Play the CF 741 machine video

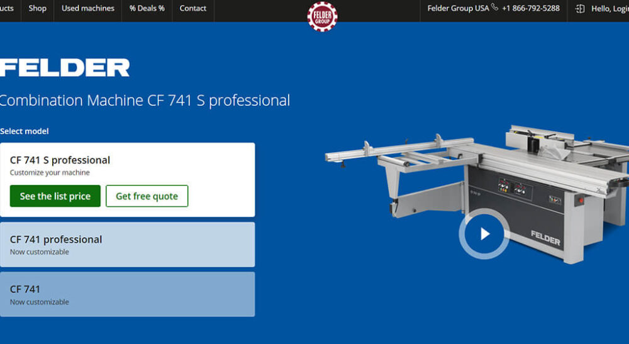(x=484, y=234)
